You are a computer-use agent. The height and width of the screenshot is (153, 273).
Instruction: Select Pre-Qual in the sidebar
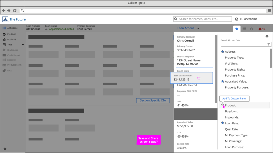(11, 34)
